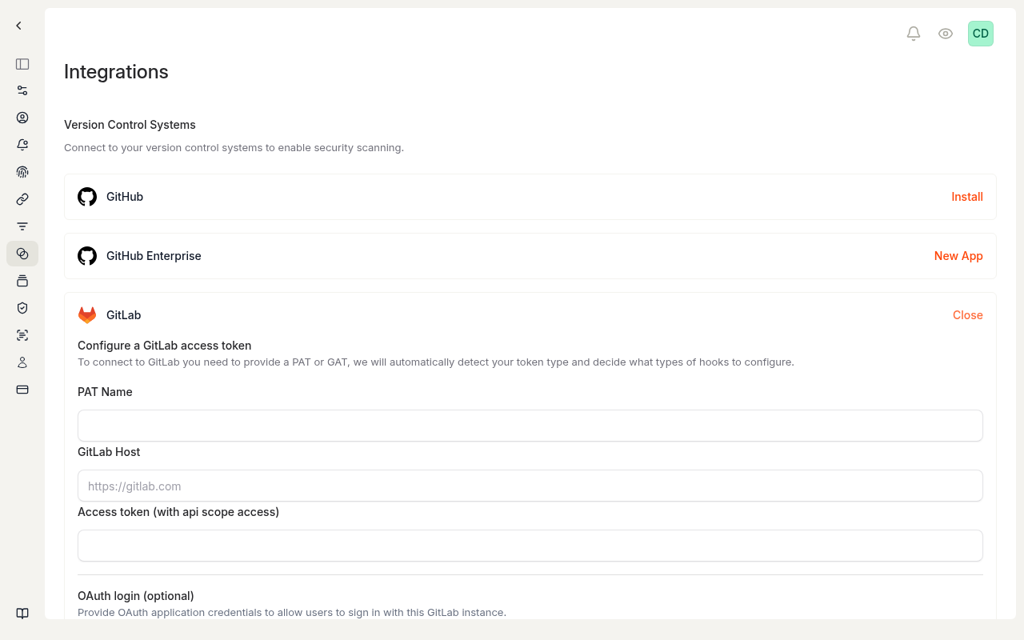
Task: Select the highlighted integrations circles icon in sidebar
Action: point(22,254)
